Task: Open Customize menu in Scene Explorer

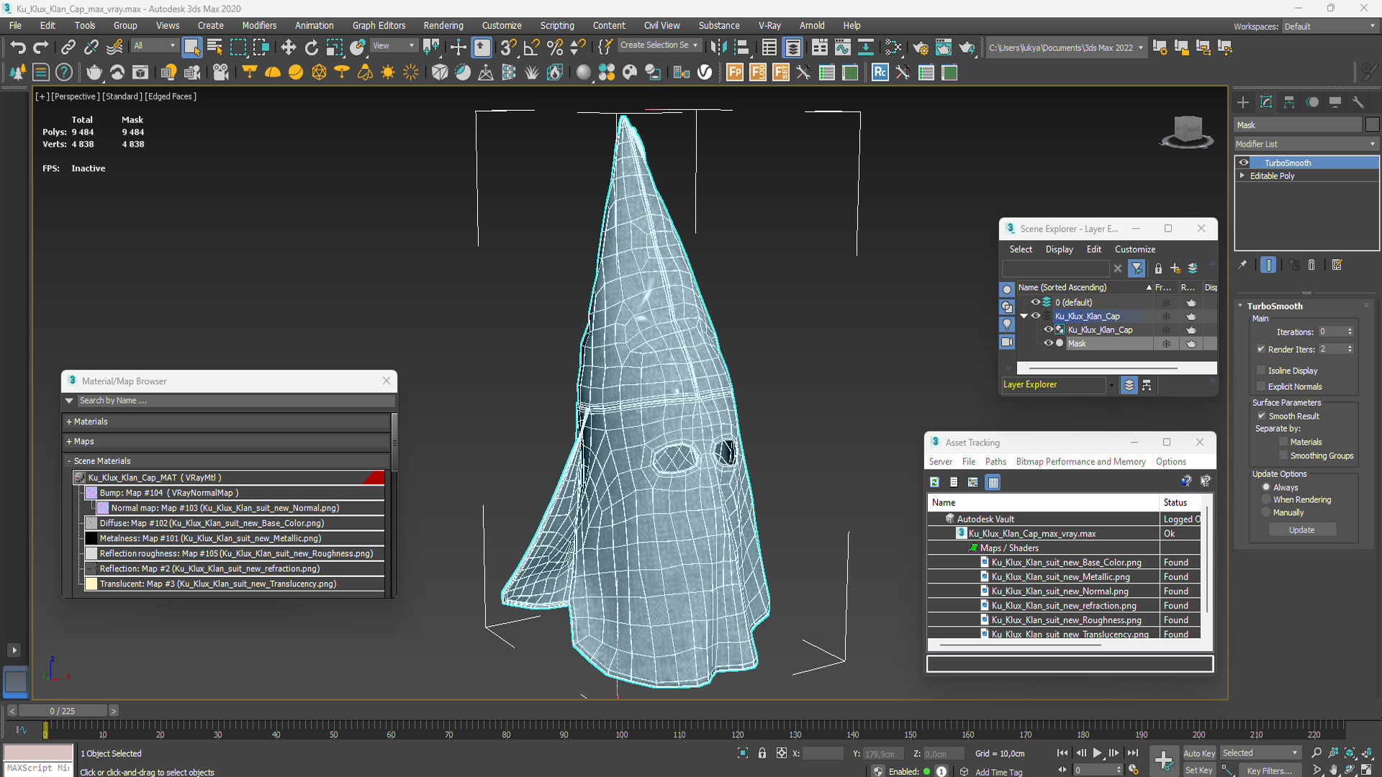Action: 1135,249
